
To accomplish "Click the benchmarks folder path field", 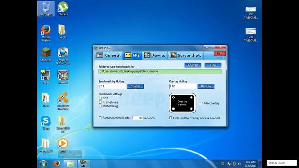I will coord(160,71).
